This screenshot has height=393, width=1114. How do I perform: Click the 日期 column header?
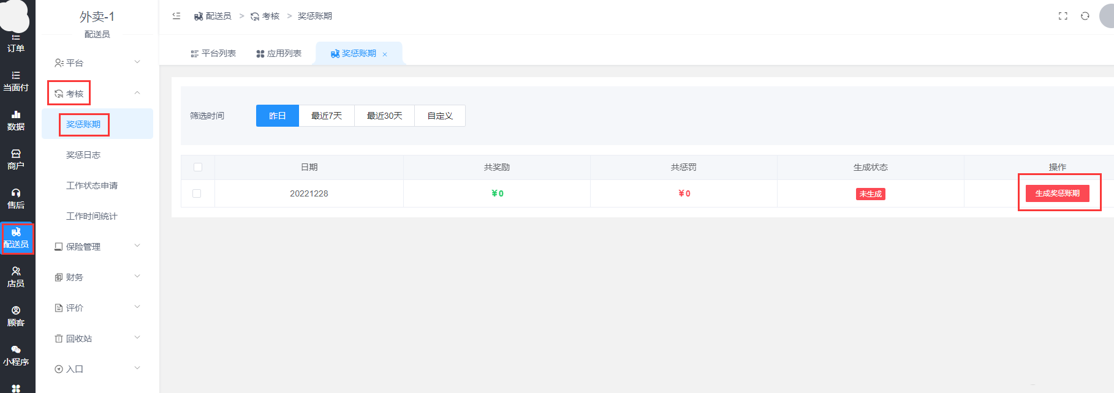click(309, 167)
